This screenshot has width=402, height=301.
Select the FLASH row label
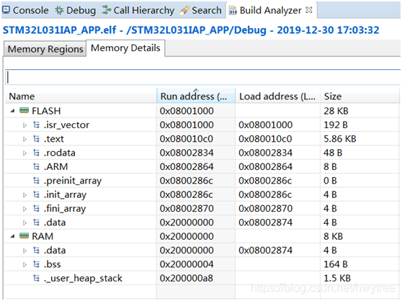(x=46, y=111)
